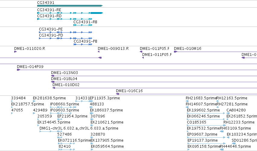
Task: Select the DME1-014P09 clone label
Action: tap(30, 67)
